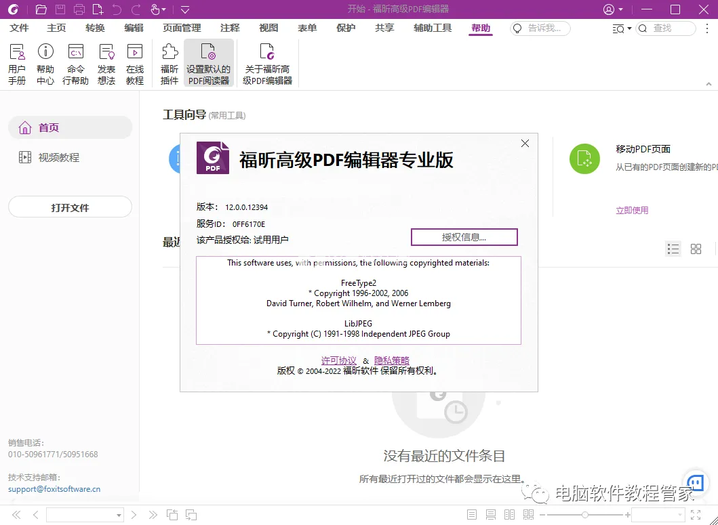Click the next view icon in status bar
Viewport: 718px width, 525px height.
(191, 515)
